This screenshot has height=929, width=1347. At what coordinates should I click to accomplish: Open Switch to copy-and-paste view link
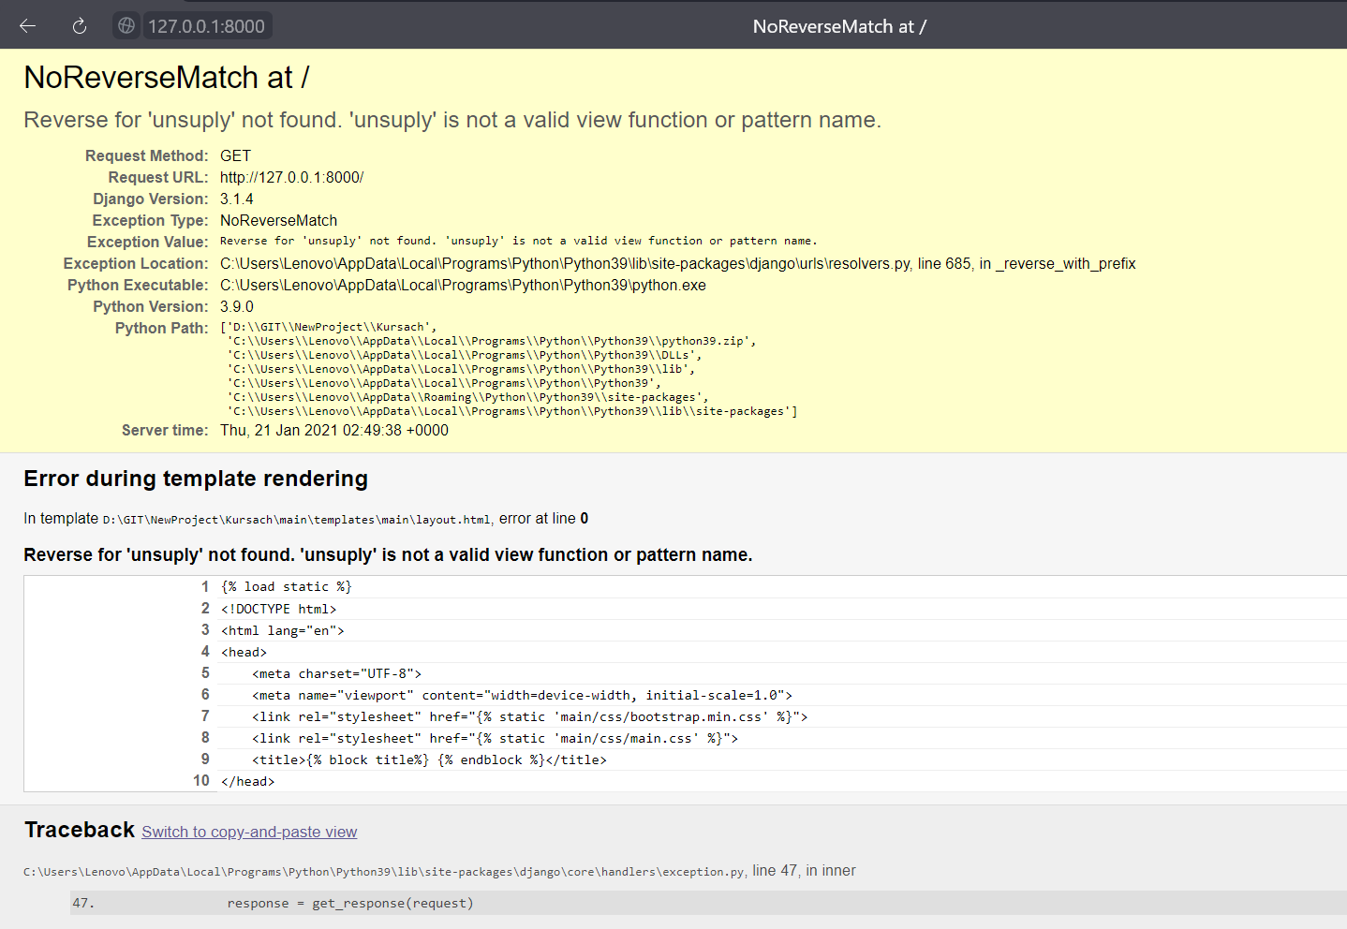249,832
